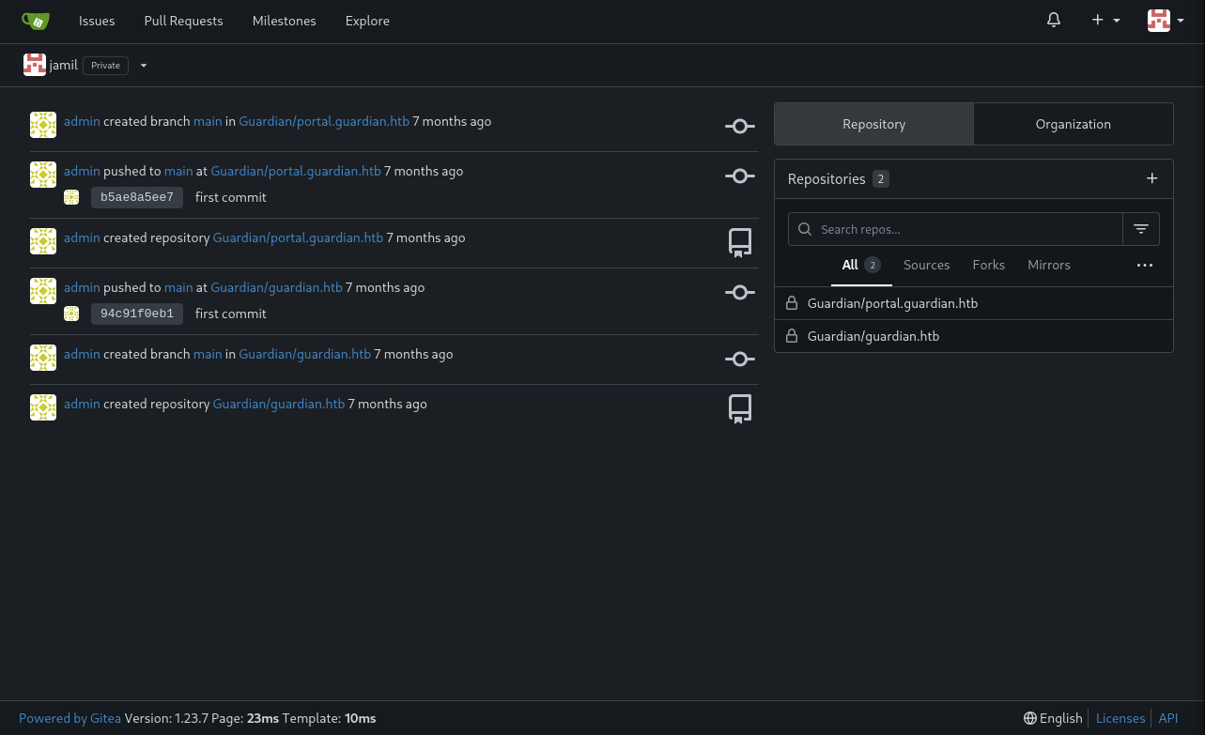Viewport: 1205px width, 735px height.
Task: Open the notifications bell
Action: pyautogui.click(x=1054, y=21)
